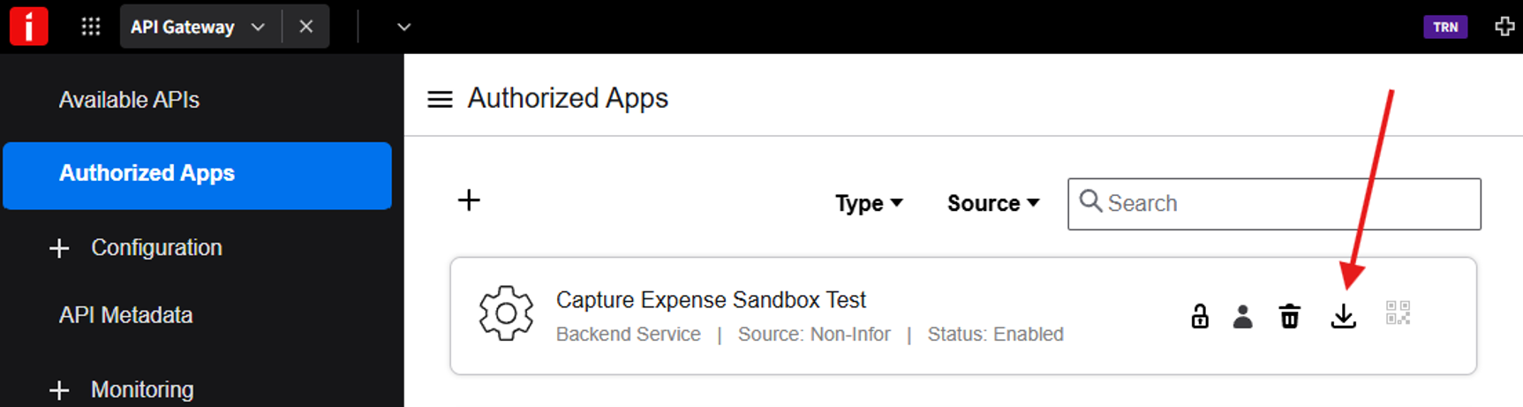Expand the Monitoring section
The width and height of the screenshot is (1523, 407).
pos(123,389)
